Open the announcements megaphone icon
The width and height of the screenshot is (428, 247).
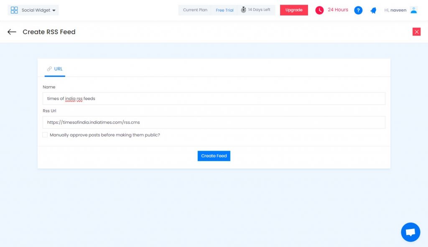[373, 10]
